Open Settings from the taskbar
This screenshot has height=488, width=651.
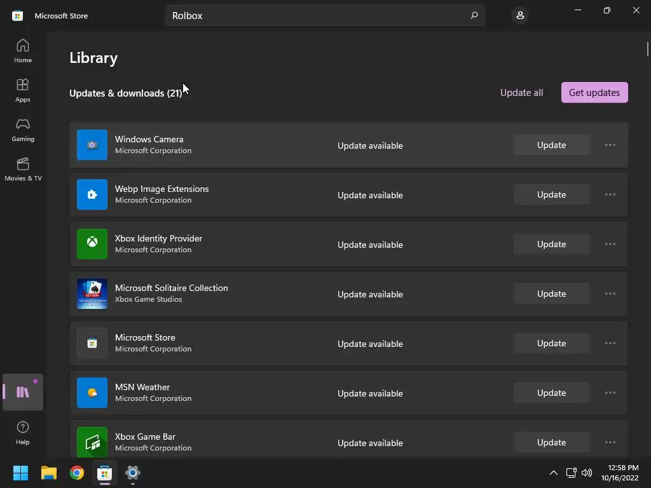132,473
